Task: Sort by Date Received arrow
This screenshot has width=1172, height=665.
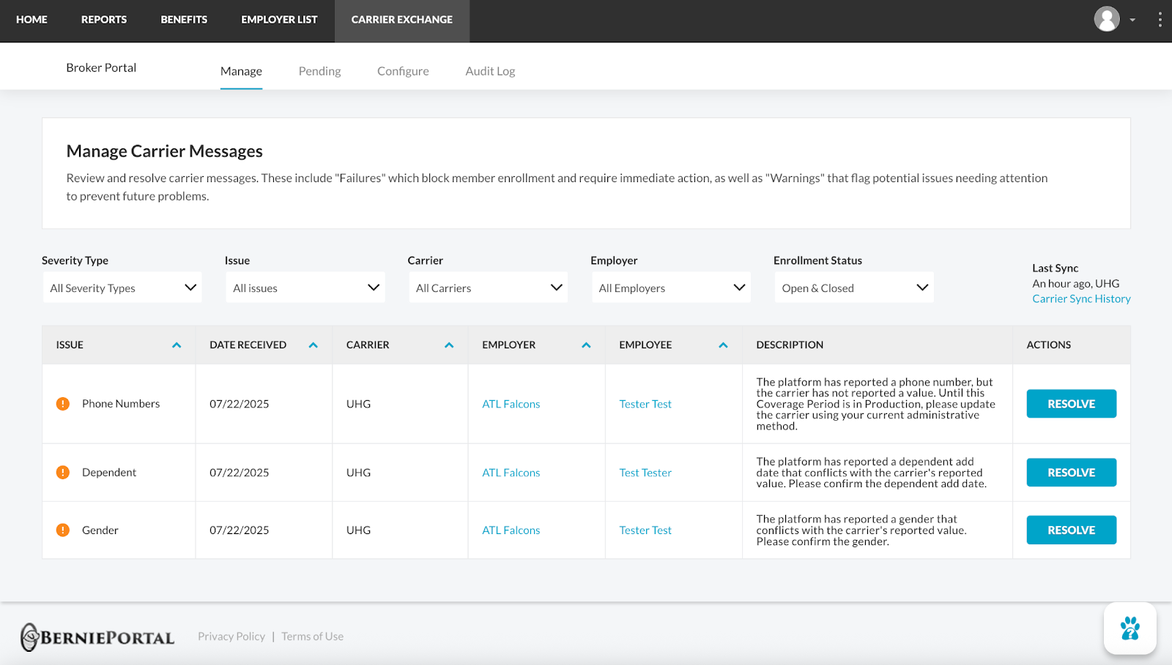Action: 314,345
